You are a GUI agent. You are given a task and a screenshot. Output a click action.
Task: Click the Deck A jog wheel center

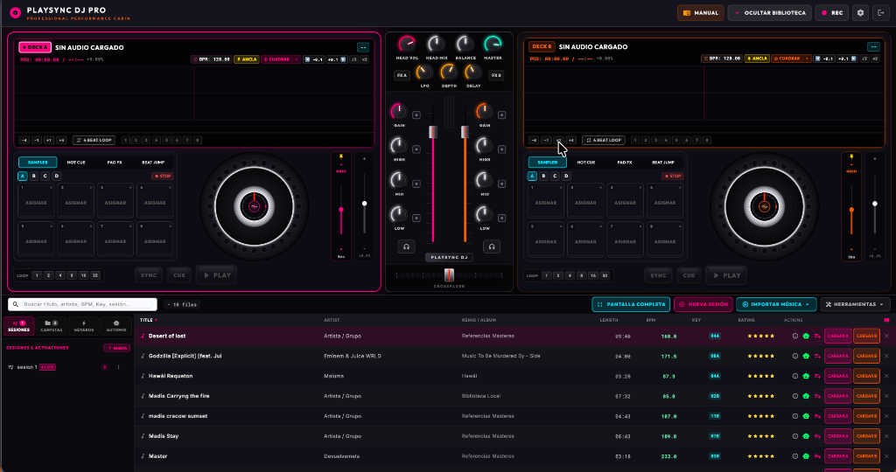[x=255, y=206]
